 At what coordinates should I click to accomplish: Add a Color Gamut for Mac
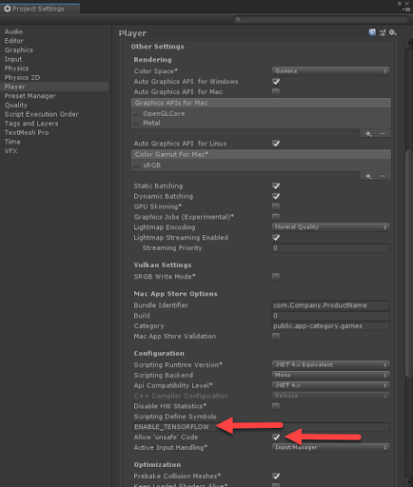click(x=368, y=176)
